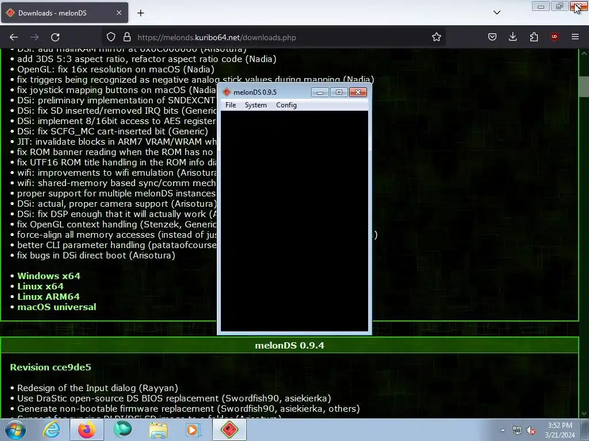Viewport: 589px width, 441px height.
Task: Open Windows Explorer folder in taskbar
Action: 158,430
